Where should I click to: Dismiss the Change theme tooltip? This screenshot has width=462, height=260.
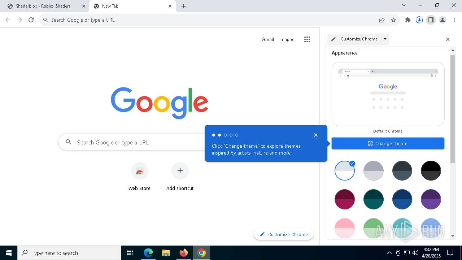coord(316,135)
